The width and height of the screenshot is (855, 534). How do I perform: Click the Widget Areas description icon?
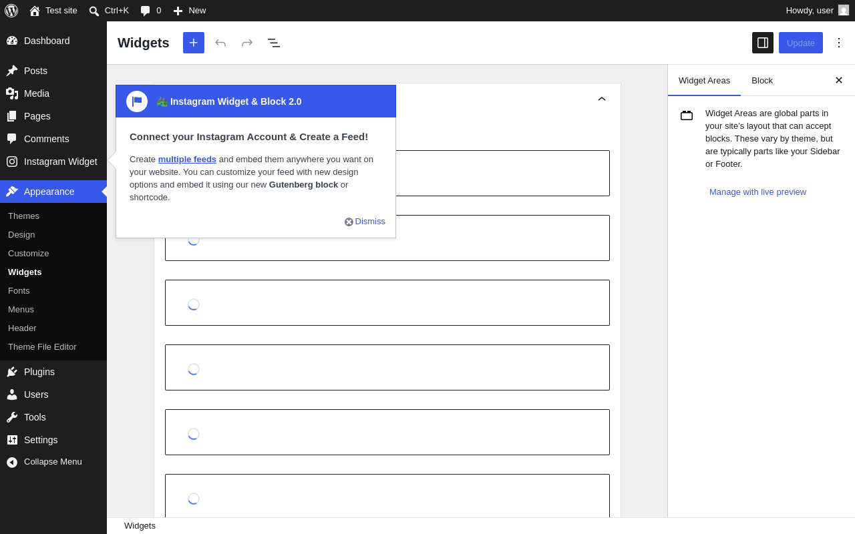click(x=687, y=115)
